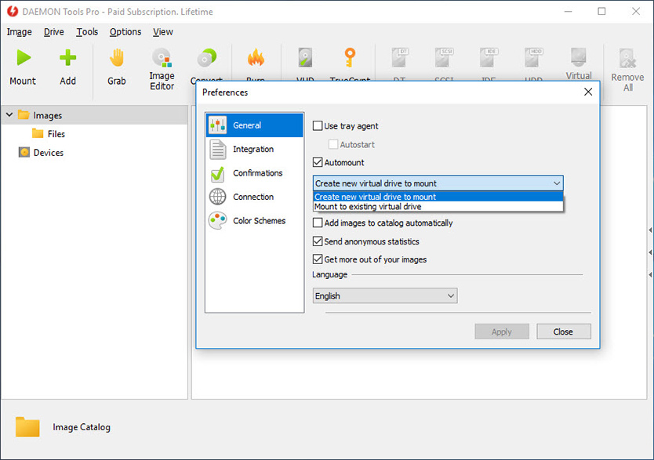Image resolution: width=654 pixels, height=460 pixels.
Task: Click the Burn flame icon
Action: (x=256, y=58)
